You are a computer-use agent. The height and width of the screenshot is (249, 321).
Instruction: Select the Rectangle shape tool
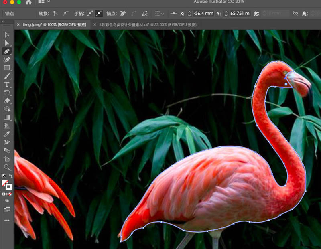[7, 68]
